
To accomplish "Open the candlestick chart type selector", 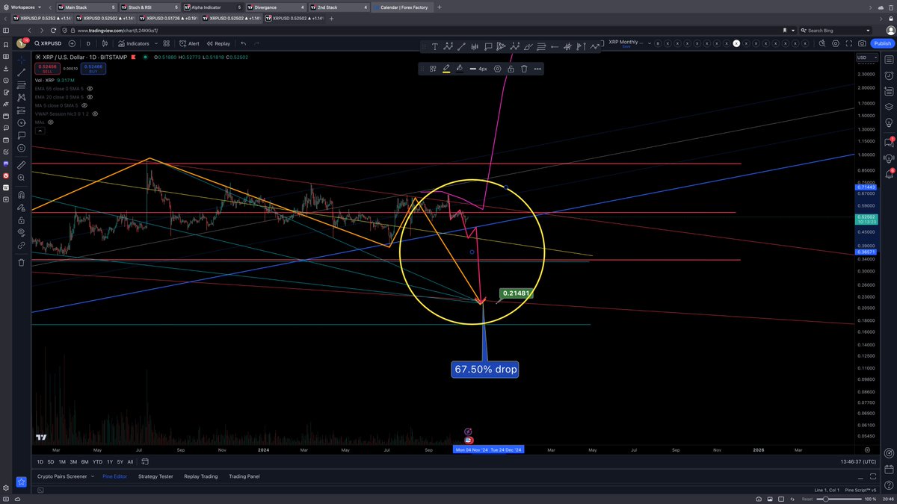I will [x=105, y=43].
